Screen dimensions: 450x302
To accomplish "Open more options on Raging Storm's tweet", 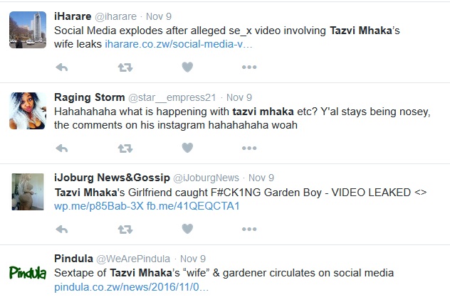I will pos(248,148).
